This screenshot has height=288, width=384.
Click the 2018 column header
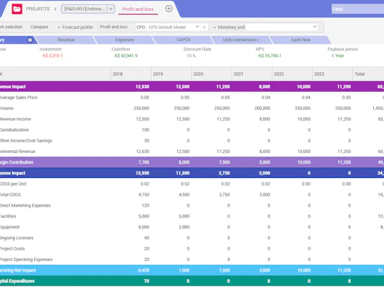click(x=131, y=74)
